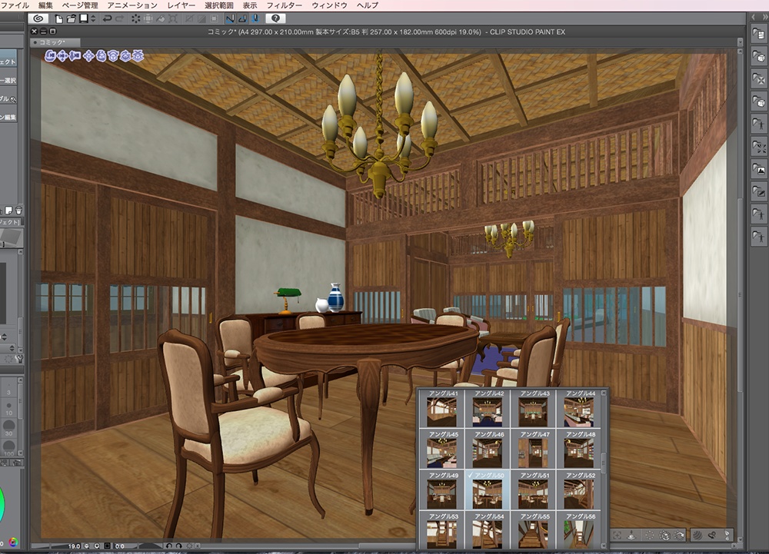Click the Undo arrow in the toolbar
The image size is (769, 554).
107,19
